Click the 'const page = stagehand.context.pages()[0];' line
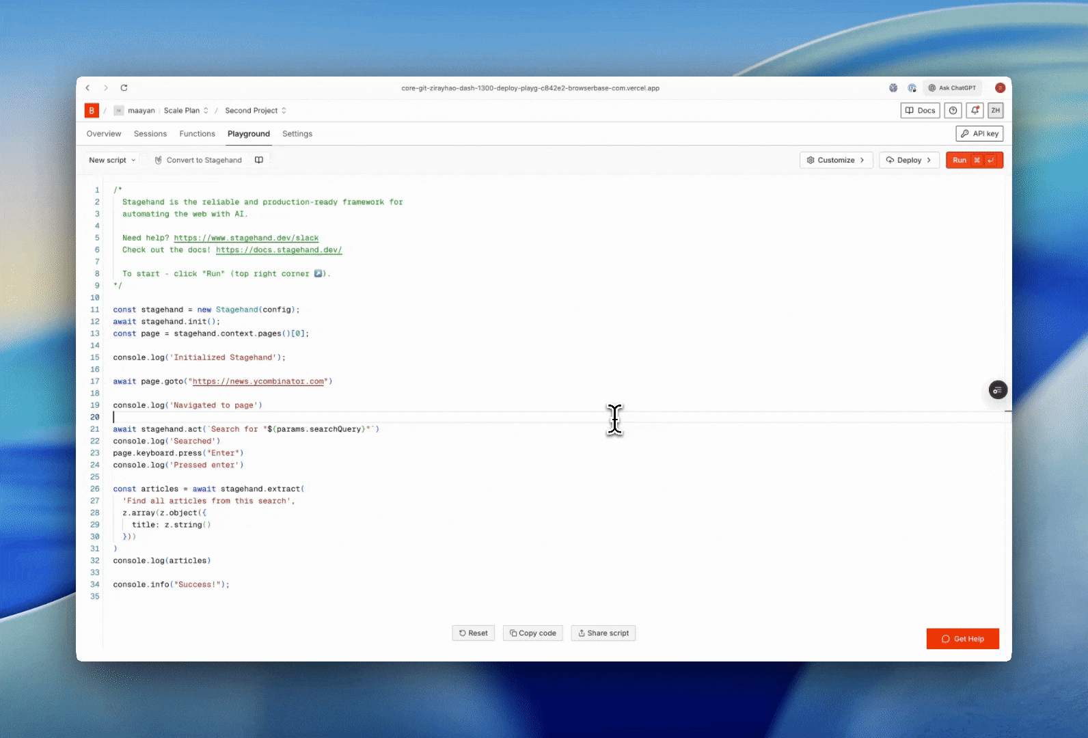 click(x=211, y=333)
